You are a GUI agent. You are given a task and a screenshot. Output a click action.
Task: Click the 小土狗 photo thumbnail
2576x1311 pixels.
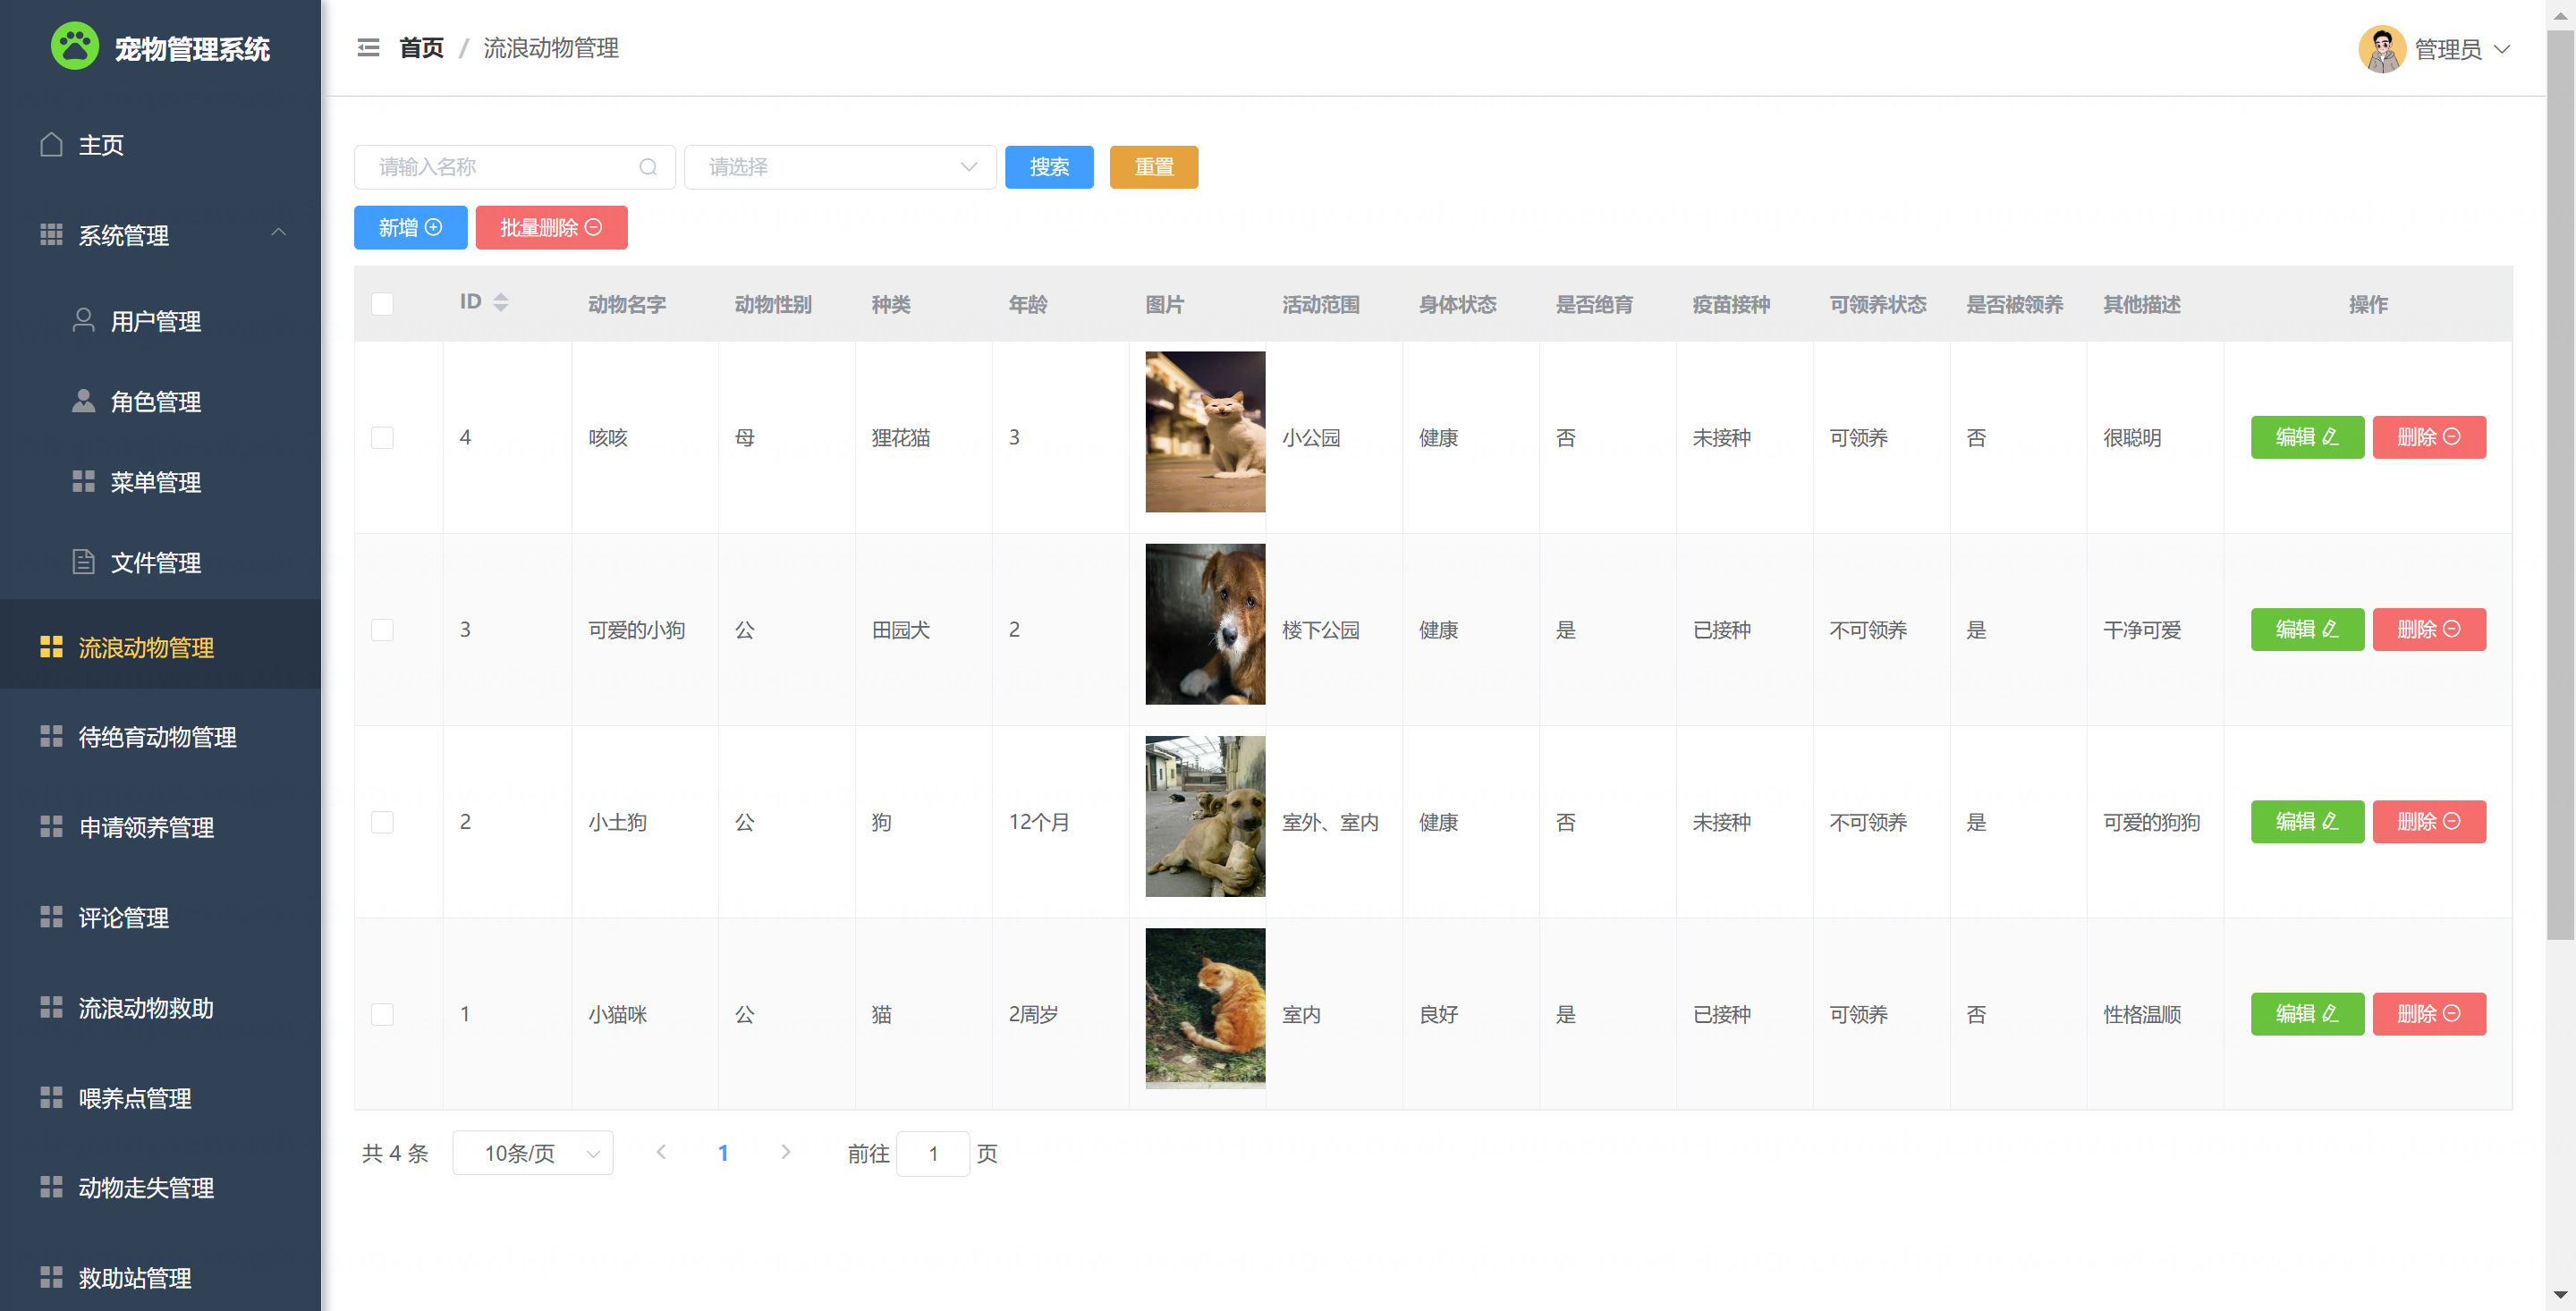(x=1205, y=817)
